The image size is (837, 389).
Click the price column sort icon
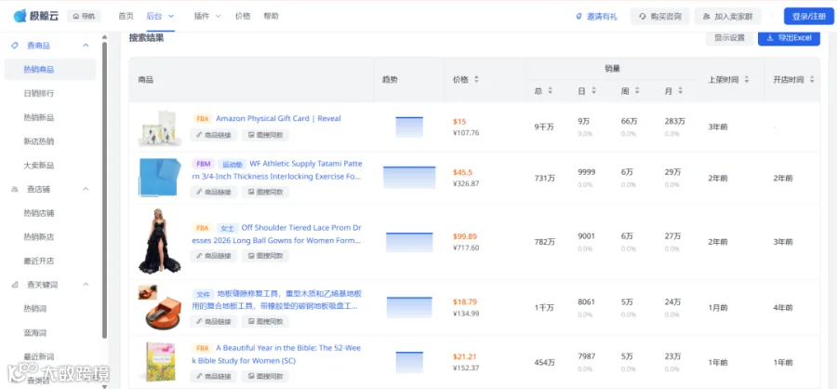[476, 79]
